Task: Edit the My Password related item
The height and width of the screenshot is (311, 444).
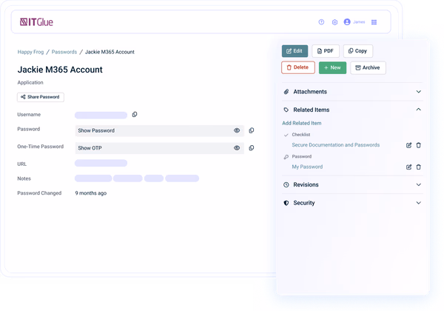Action: point(408,167)
